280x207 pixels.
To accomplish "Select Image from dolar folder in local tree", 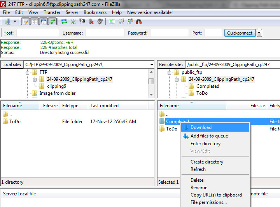I will [x=58, y=93].
